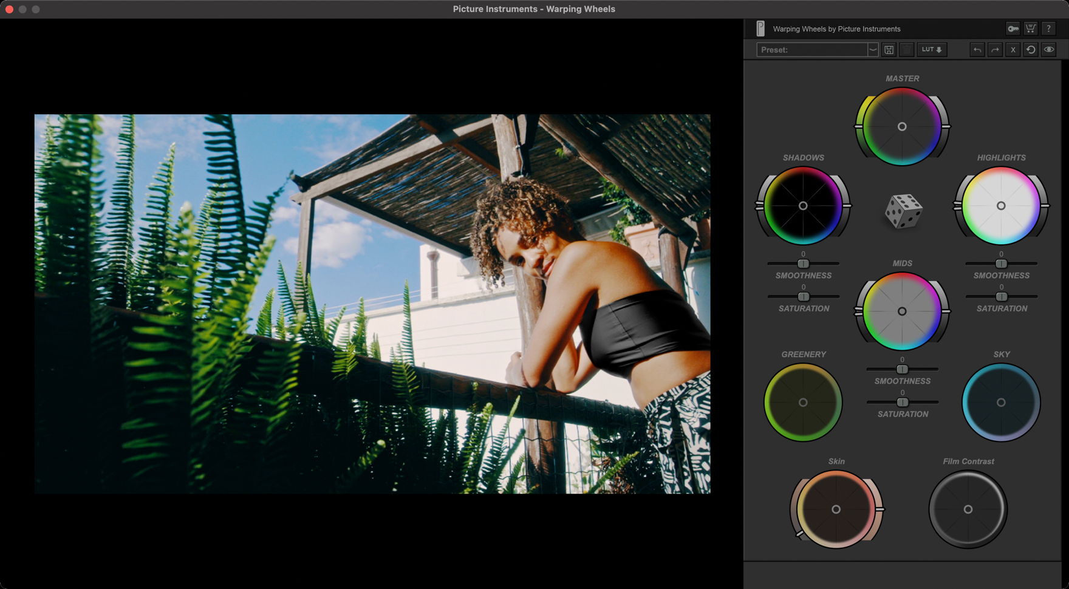Viewport: 1069px width, 589px height.
Task: Undo the last adjustment
Action: [977, 50]
